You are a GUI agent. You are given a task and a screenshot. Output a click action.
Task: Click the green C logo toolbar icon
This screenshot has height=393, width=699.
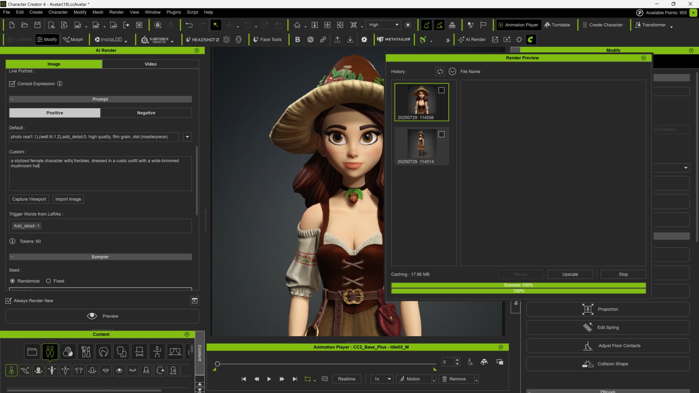pos(531,39)
